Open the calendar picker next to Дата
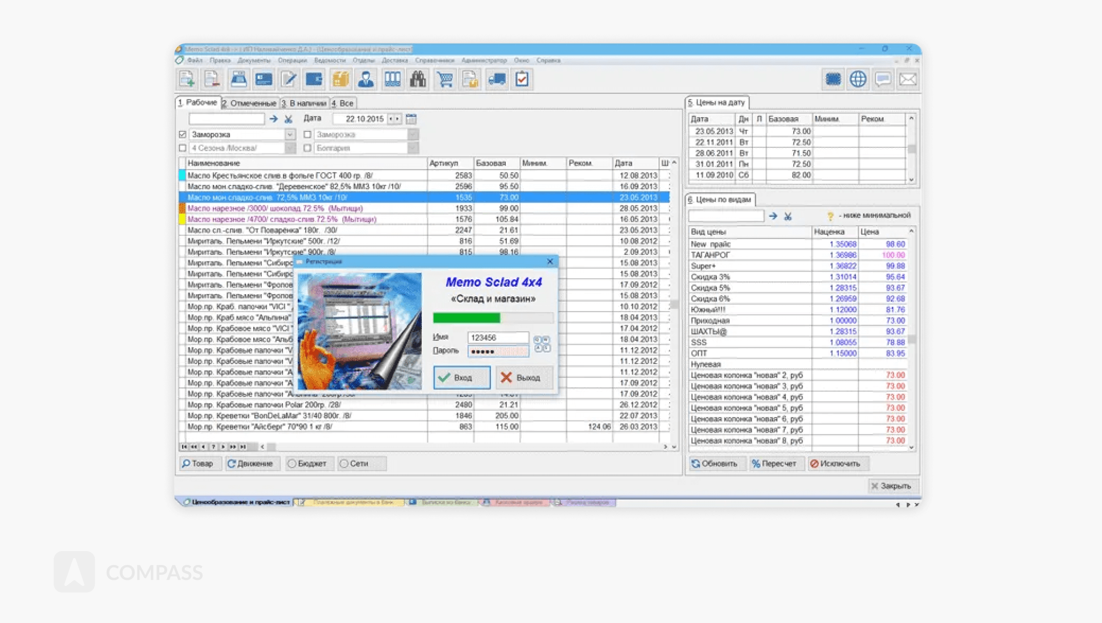The image size is (1102, 623). (x=411, y=119)
